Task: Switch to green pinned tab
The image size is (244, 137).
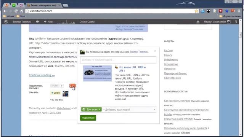Action: 14,5
